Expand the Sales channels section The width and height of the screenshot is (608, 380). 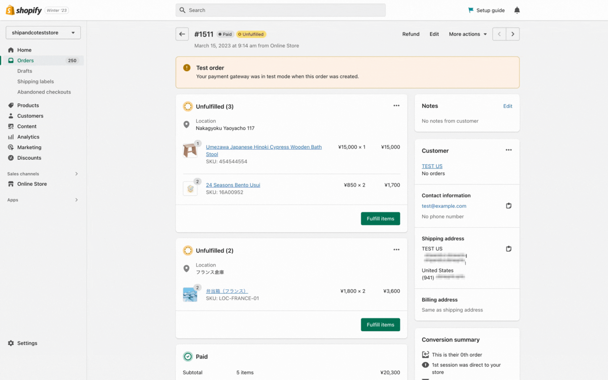76,174
